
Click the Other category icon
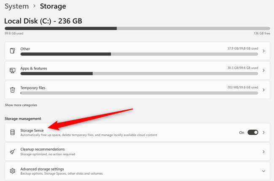tap(13, 51)
